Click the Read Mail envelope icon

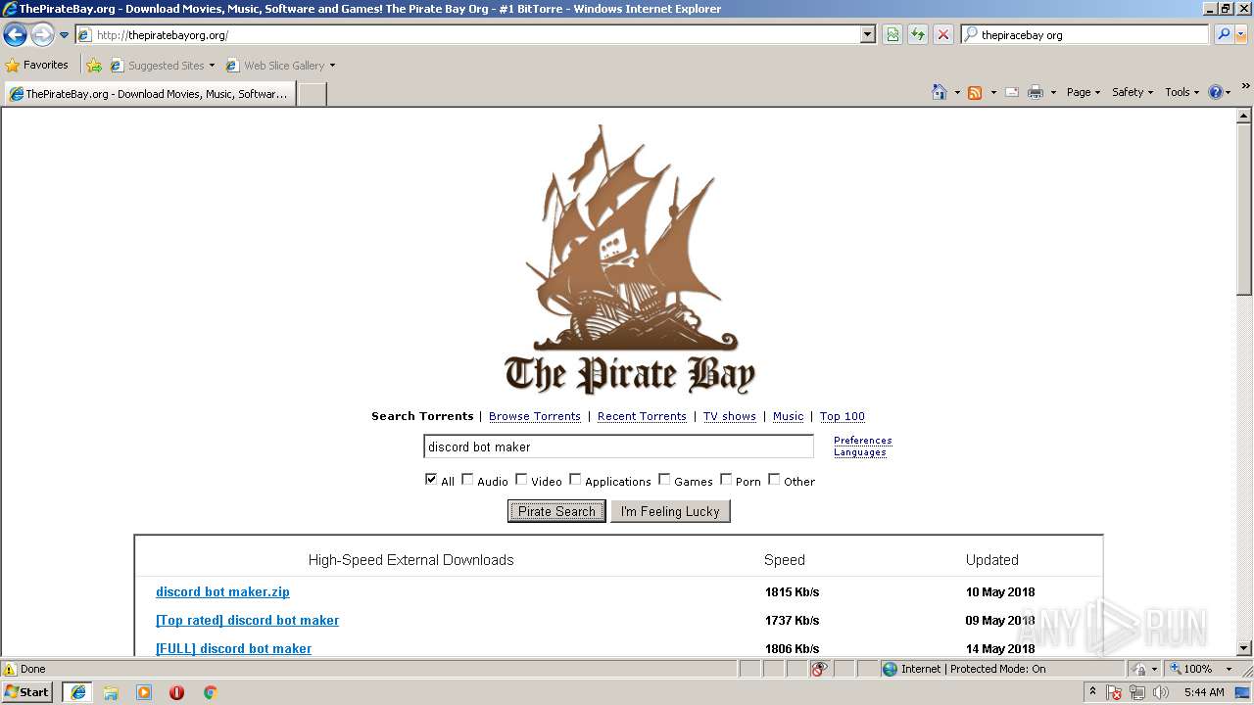tap(1012, 92)
